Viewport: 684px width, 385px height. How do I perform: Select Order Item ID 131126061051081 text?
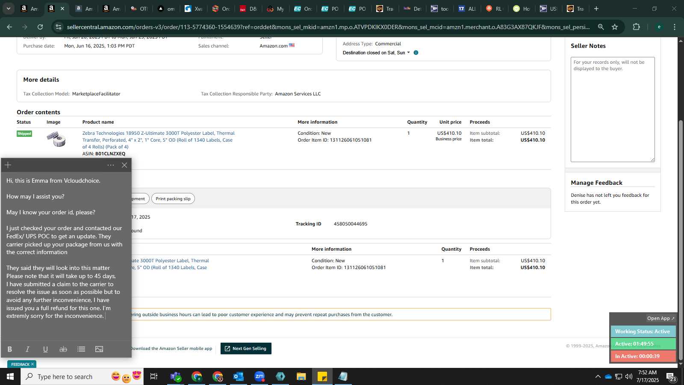click(335, 140)
